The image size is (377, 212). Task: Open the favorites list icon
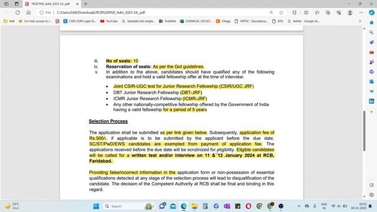(x=317, y=12)
